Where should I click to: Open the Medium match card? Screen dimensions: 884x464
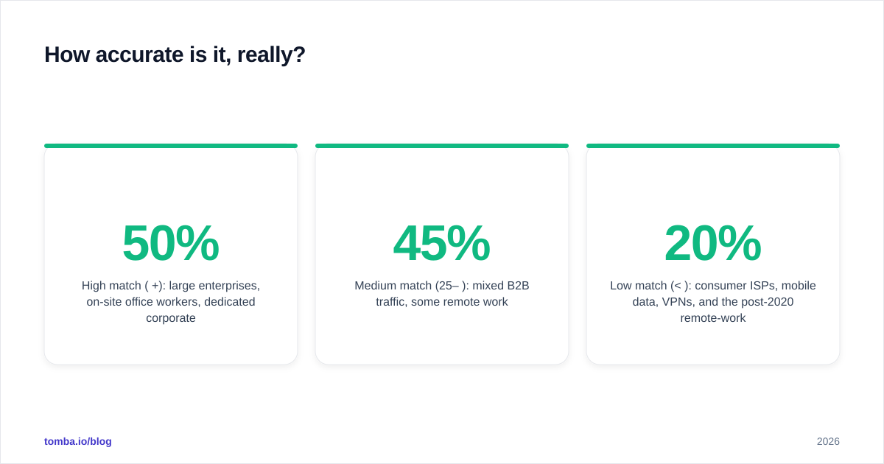[x=442, y=254]
